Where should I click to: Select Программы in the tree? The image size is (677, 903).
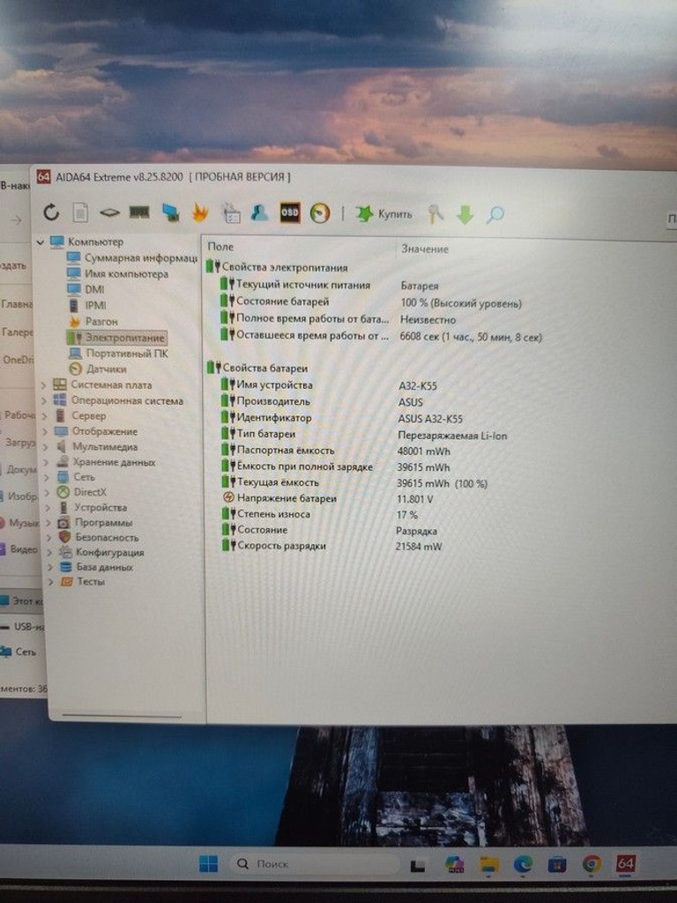pos(95,522)
